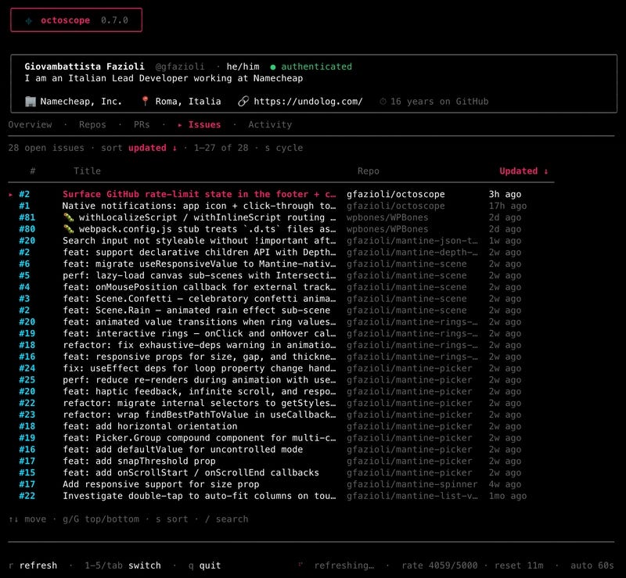
Task: Click the clock icon before 16 years on GitHub
Action: coord(383,102)
